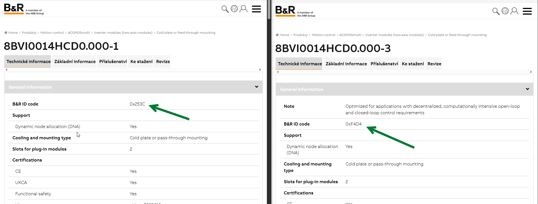This screenshot has width=538, height=204.
Task: Click ID code value 0xF4D4
Action: click(x=354, y=124)
